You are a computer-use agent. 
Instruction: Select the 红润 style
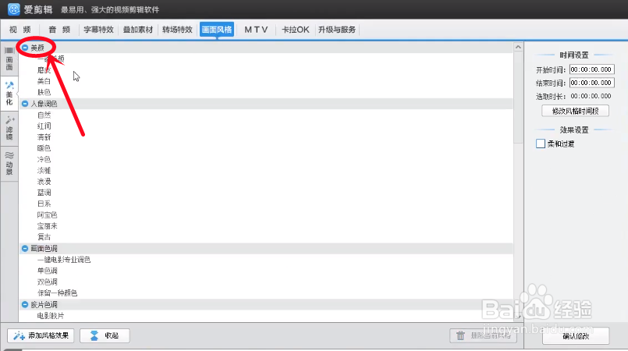[x=44, y=126]
